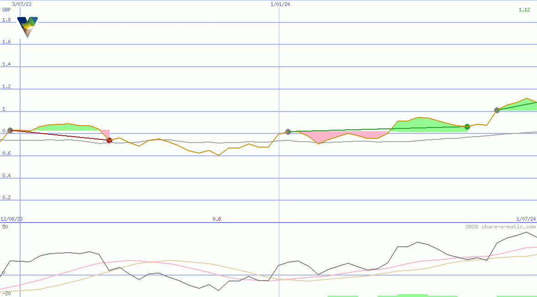Click the '0.2' price axis label
The height and width of the screenshot is (297, 537).
tap(6, 198)
